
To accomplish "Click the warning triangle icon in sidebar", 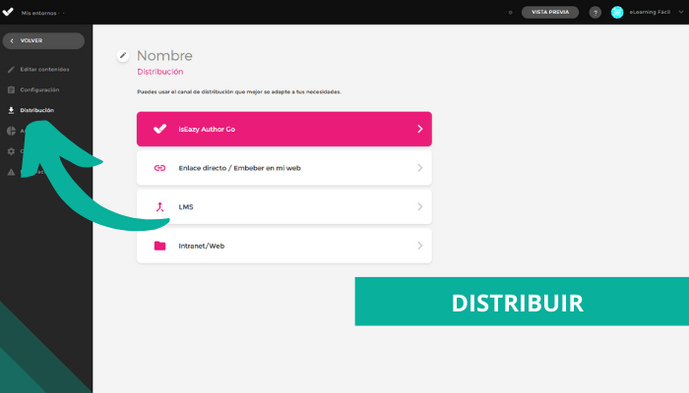I will coord(11,172).
